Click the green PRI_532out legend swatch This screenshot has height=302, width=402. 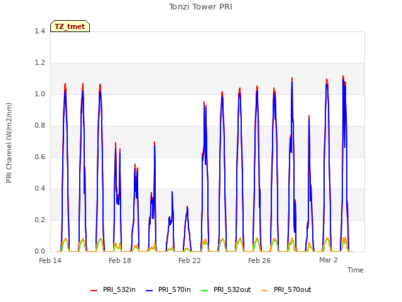coord(205,291)
